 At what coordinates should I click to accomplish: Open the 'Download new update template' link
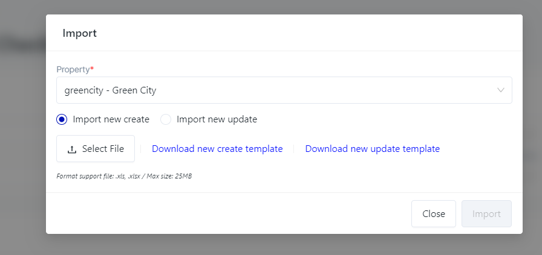click(x=372, y=149)
